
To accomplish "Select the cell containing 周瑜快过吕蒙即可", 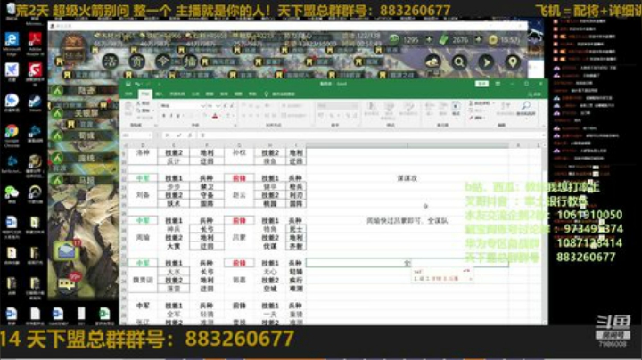I will tap(407, 221).
